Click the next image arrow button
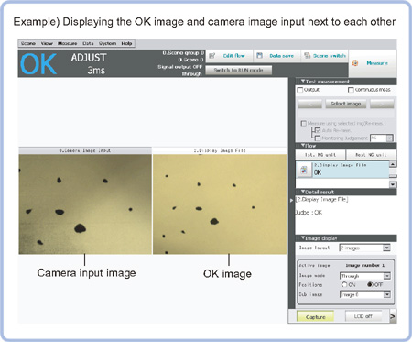 point(382,104)
